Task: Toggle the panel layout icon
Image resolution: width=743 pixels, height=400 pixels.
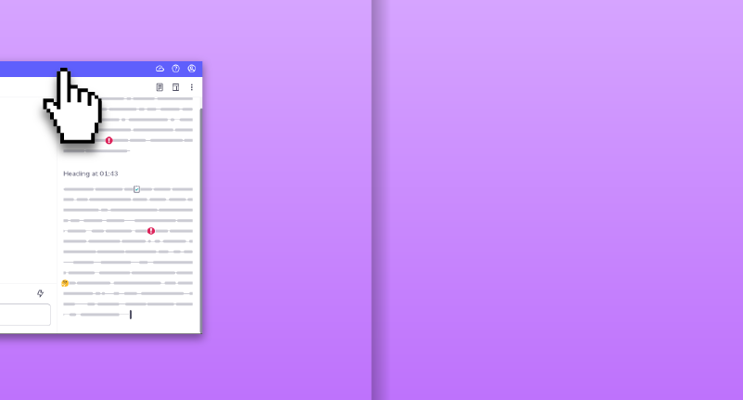Action: [x=175, y=87]
